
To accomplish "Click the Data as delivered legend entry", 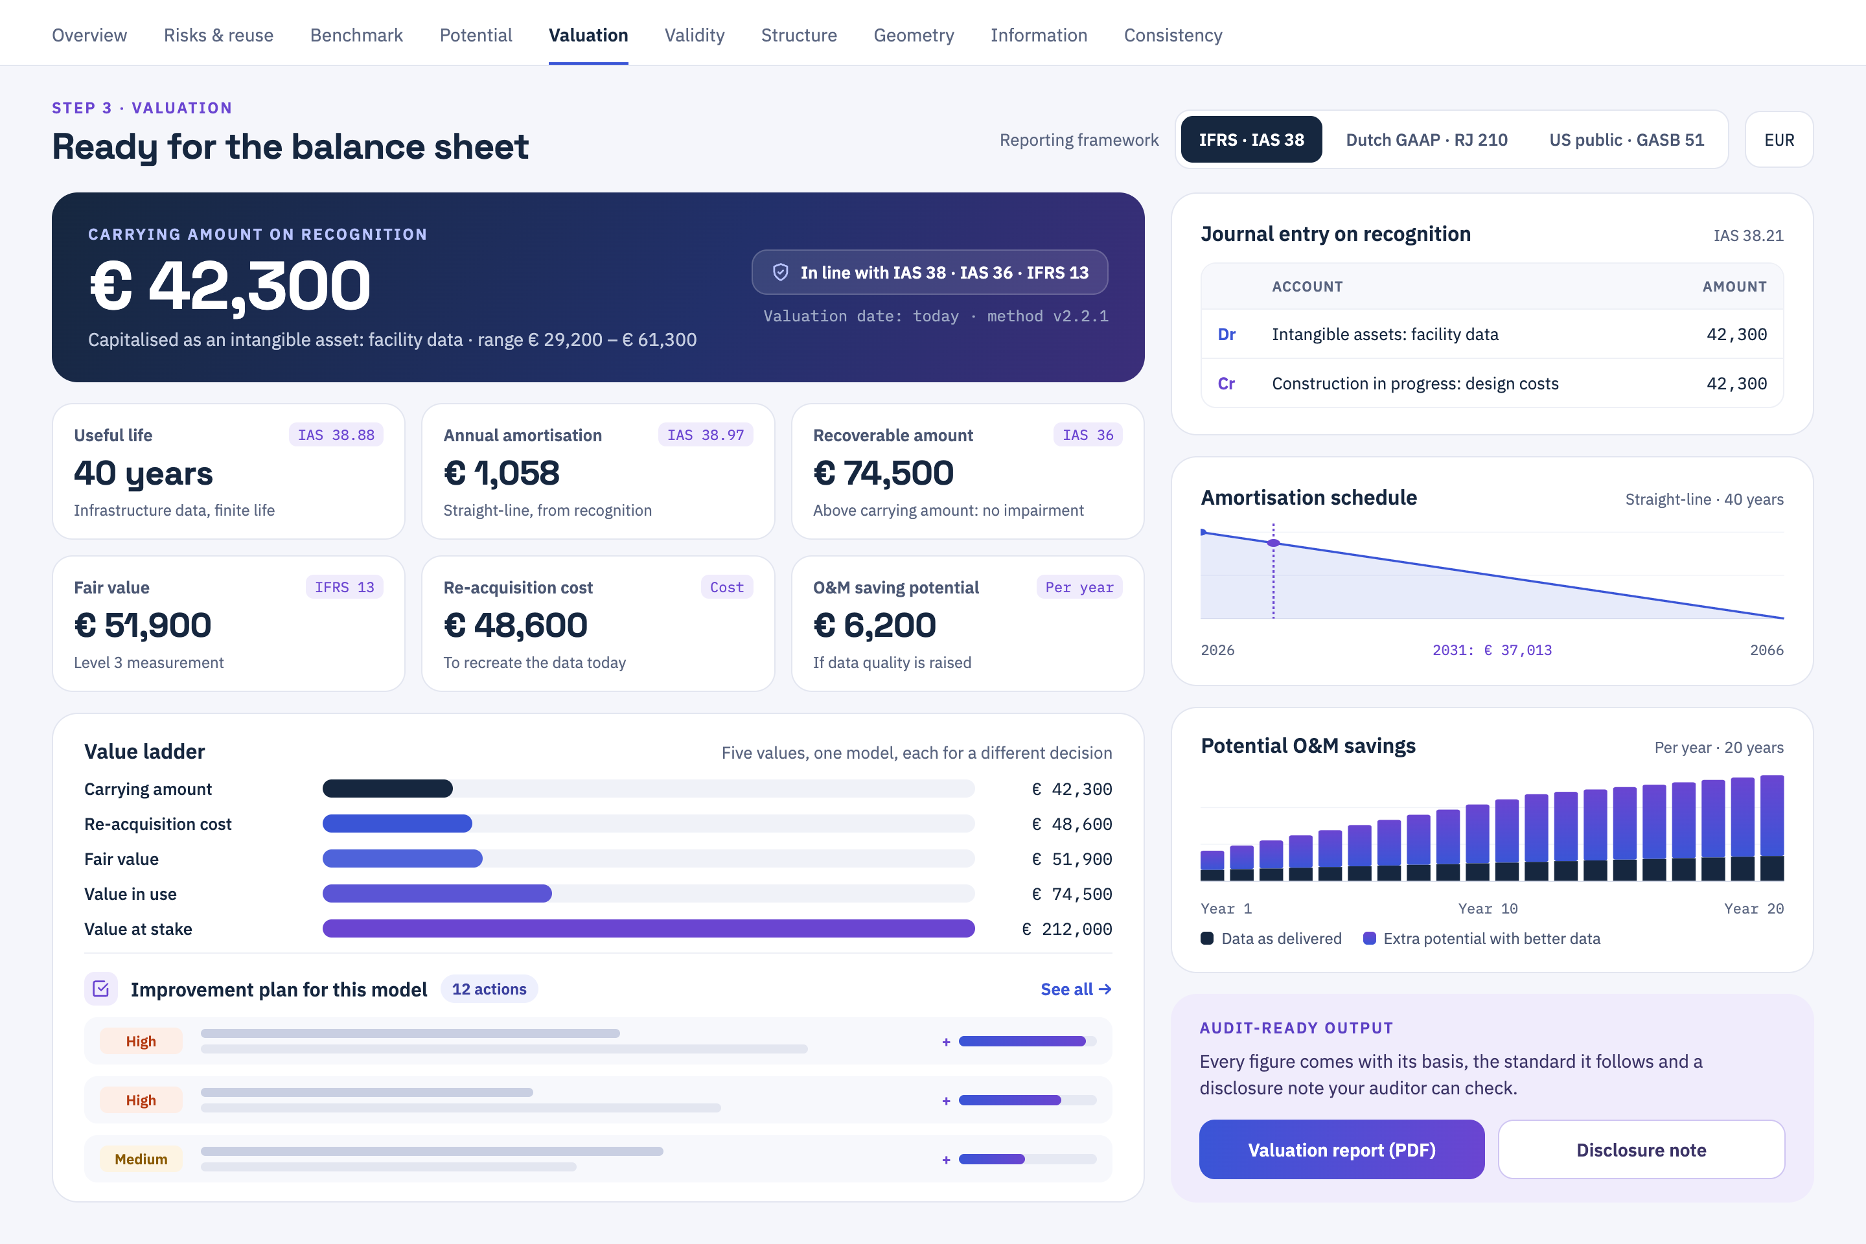I will pos(1271,939).
